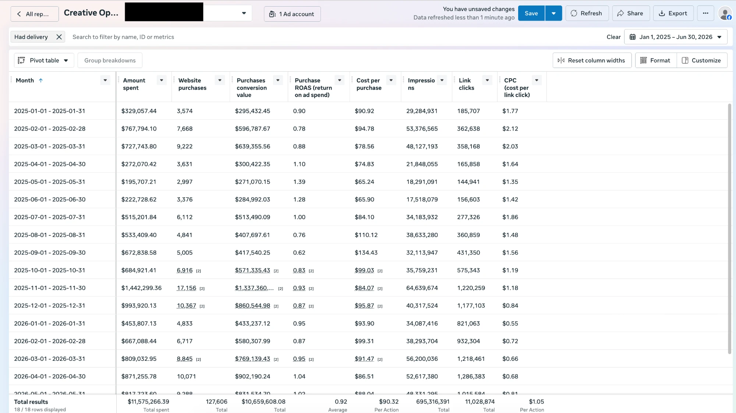Focus the filter search field
This screenshot has height=413, width=736.
click(x=331, y=37)
